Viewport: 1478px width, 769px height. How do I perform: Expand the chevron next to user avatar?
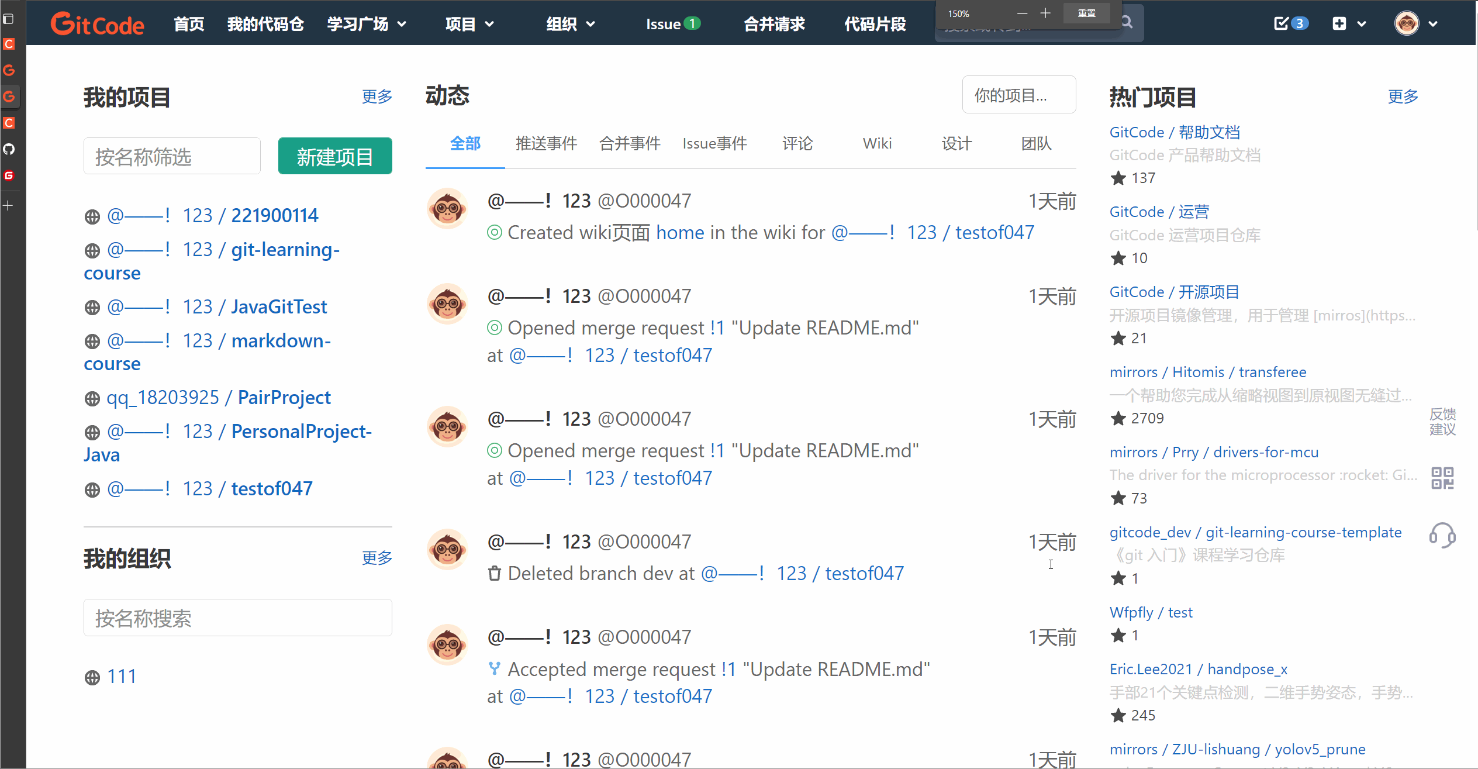point(1433,24)
